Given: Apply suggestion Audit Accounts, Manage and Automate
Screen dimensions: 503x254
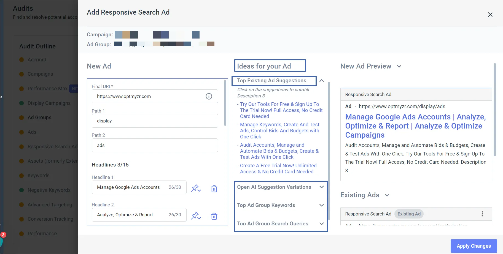Looking at the screenshot, I should [279, 151].
